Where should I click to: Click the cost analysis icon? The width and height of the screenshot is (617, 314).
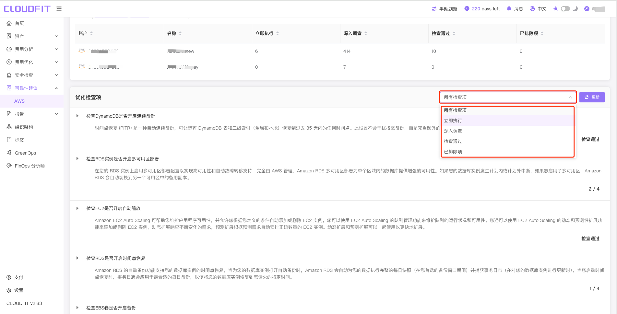click(9, 49)
